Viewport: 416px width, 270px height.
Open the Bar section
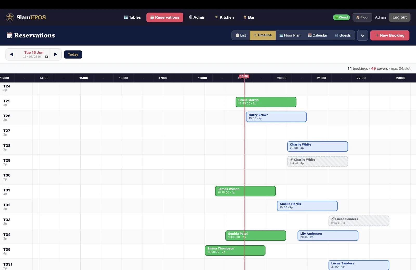tap(249, 17)
